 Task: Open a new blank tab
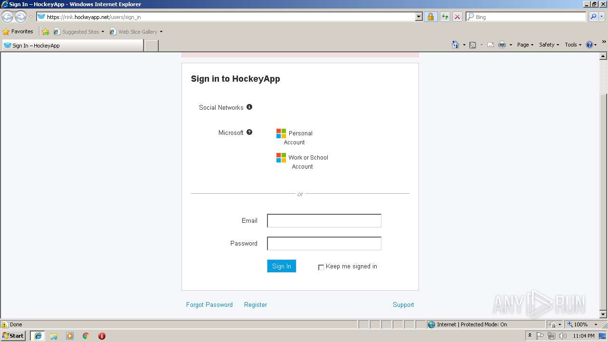click(151, 46)
